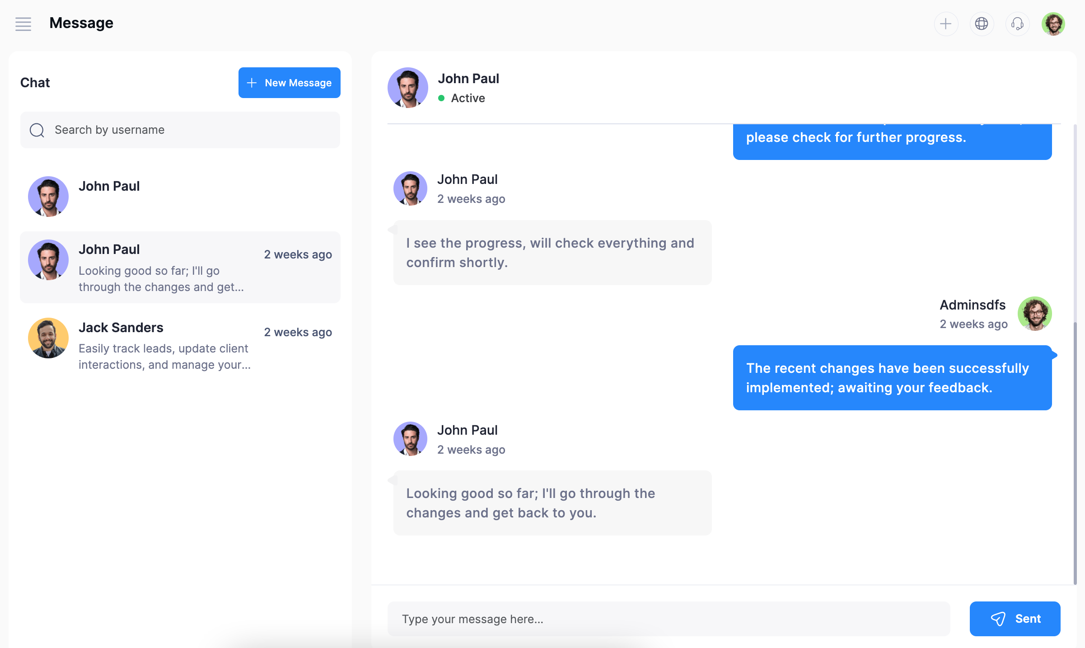Open the headset support icon
Image resolution: width=1085 pixels, height=648 pixels.
(x=1017, y=23)
